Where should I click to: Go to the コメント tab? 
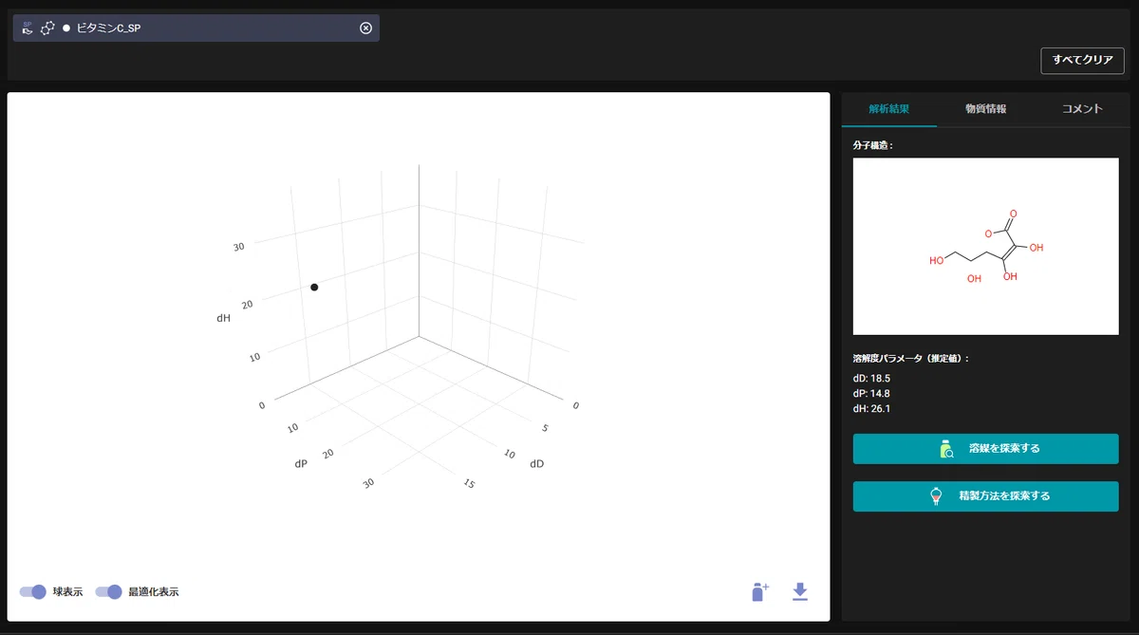coord(1082,109)
